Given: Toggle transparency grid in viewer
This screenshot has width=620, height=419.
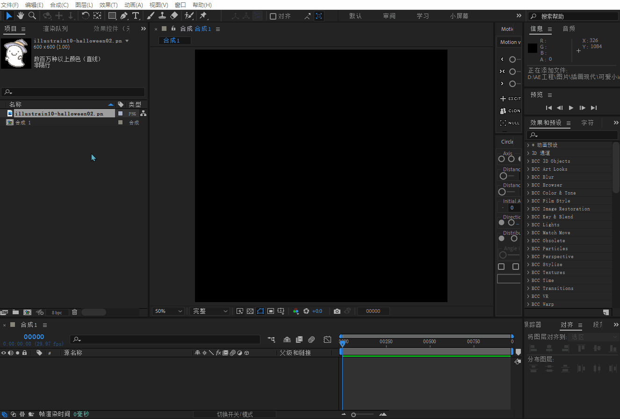Looking at the screenshot, I should tap(250, 311).
